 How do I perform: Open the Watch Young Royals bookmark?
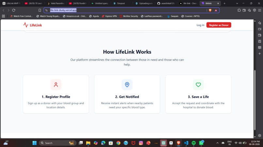pos(48,16)
